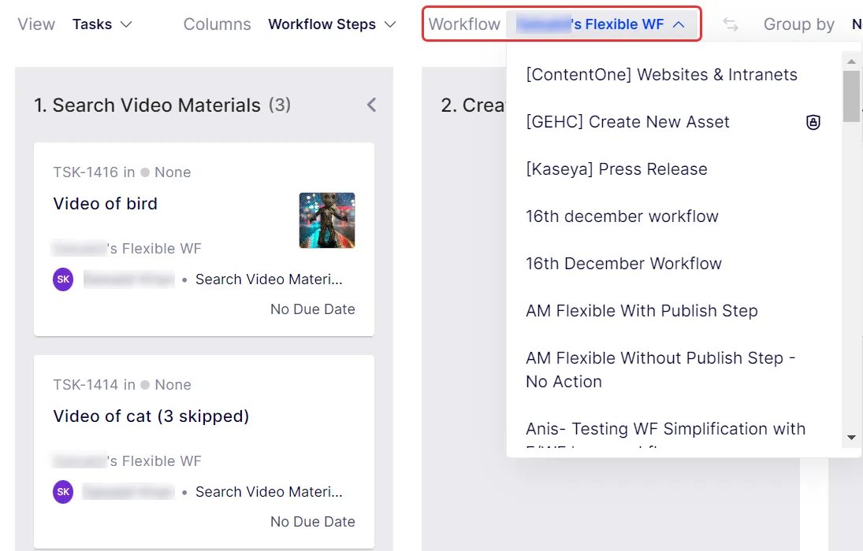This screenshot has height=551, width=863.
Task: Choose [Kaseya] Press Release workflow
Action: tap(616, 169)
